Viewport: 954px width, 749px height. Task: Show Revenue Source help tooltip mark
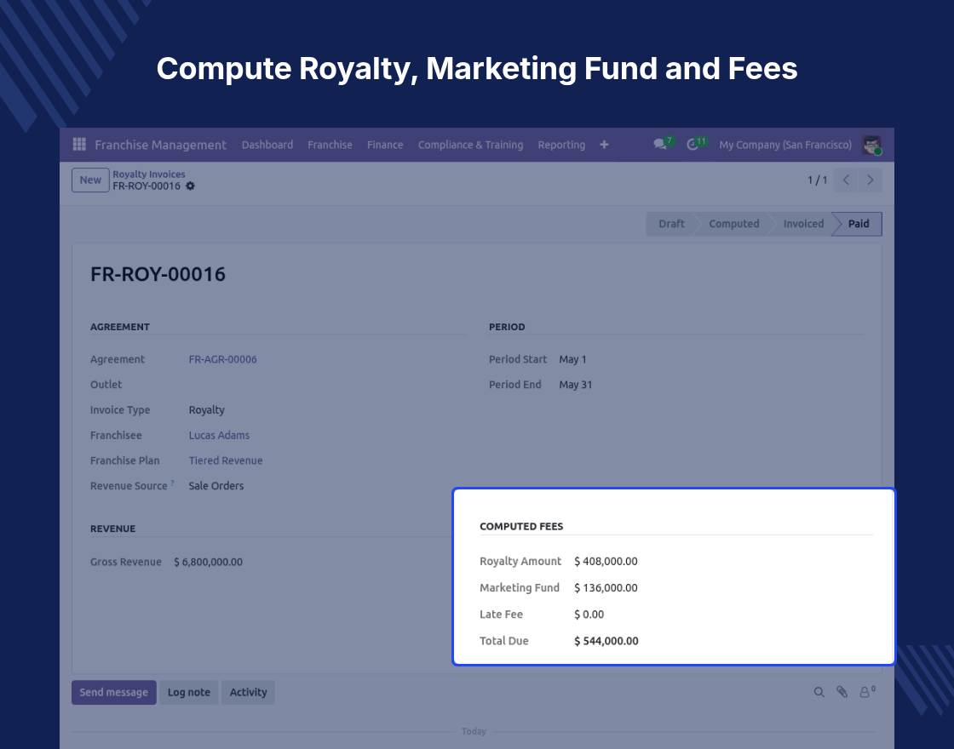172,483
